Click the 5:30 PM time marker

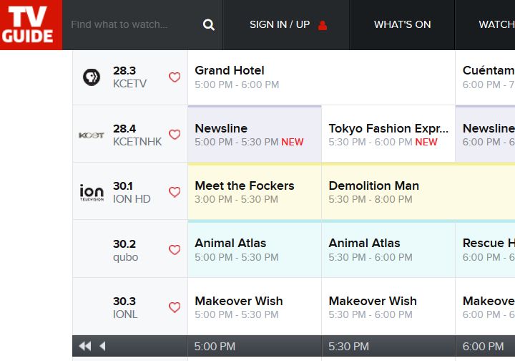pos(349,347)
